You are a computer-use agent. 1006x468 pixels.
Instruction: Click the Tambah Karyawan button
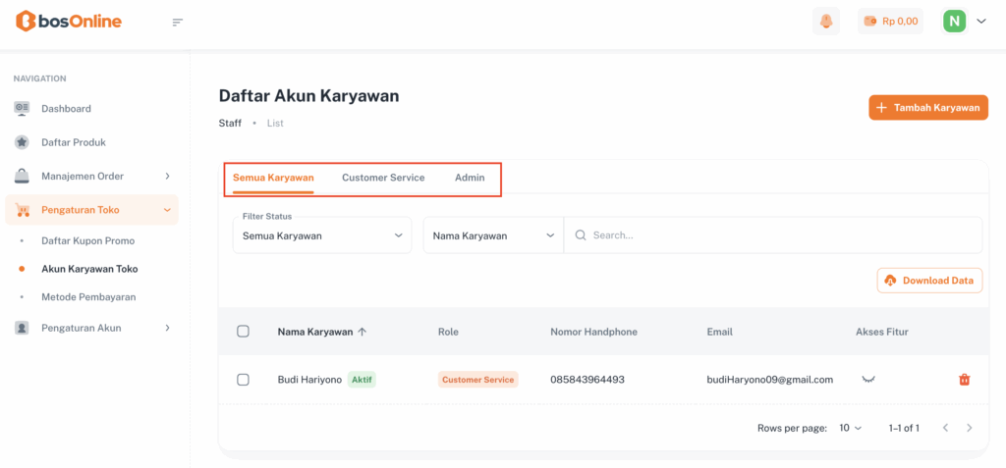927,108
